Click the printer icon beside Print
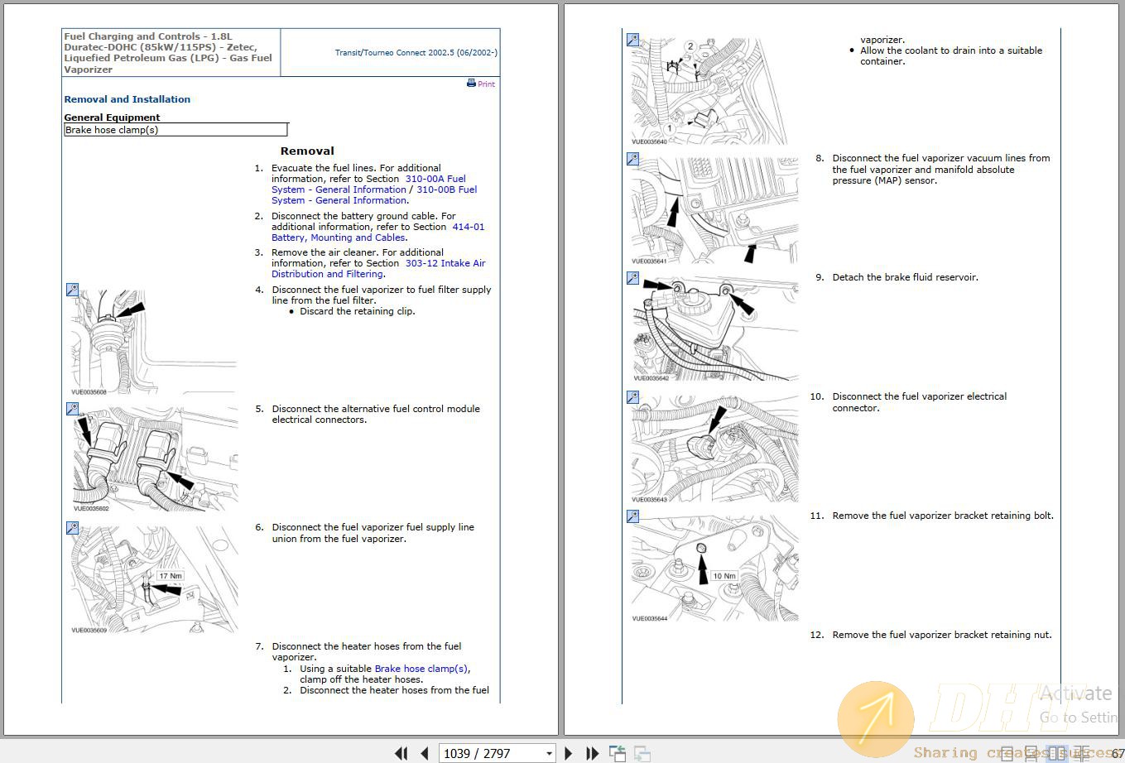 coord(471,83)
